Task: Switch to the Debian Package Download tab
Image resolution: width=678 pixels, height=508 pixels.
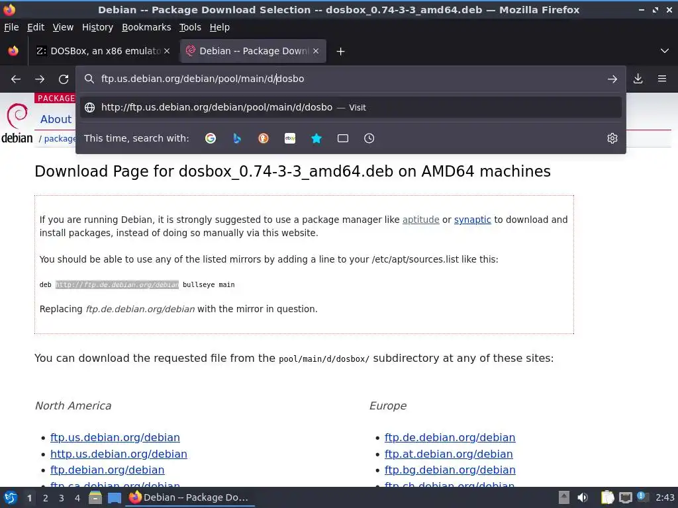Action: (254, 51)
